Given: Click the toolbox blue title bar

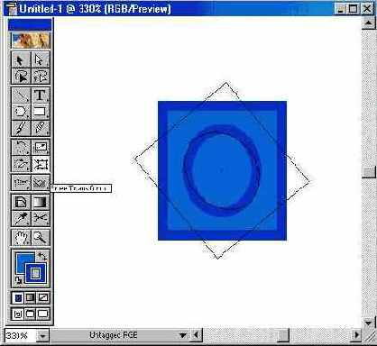Looking at the screenshot, I should pyautogui.click(x=30, y=24).
